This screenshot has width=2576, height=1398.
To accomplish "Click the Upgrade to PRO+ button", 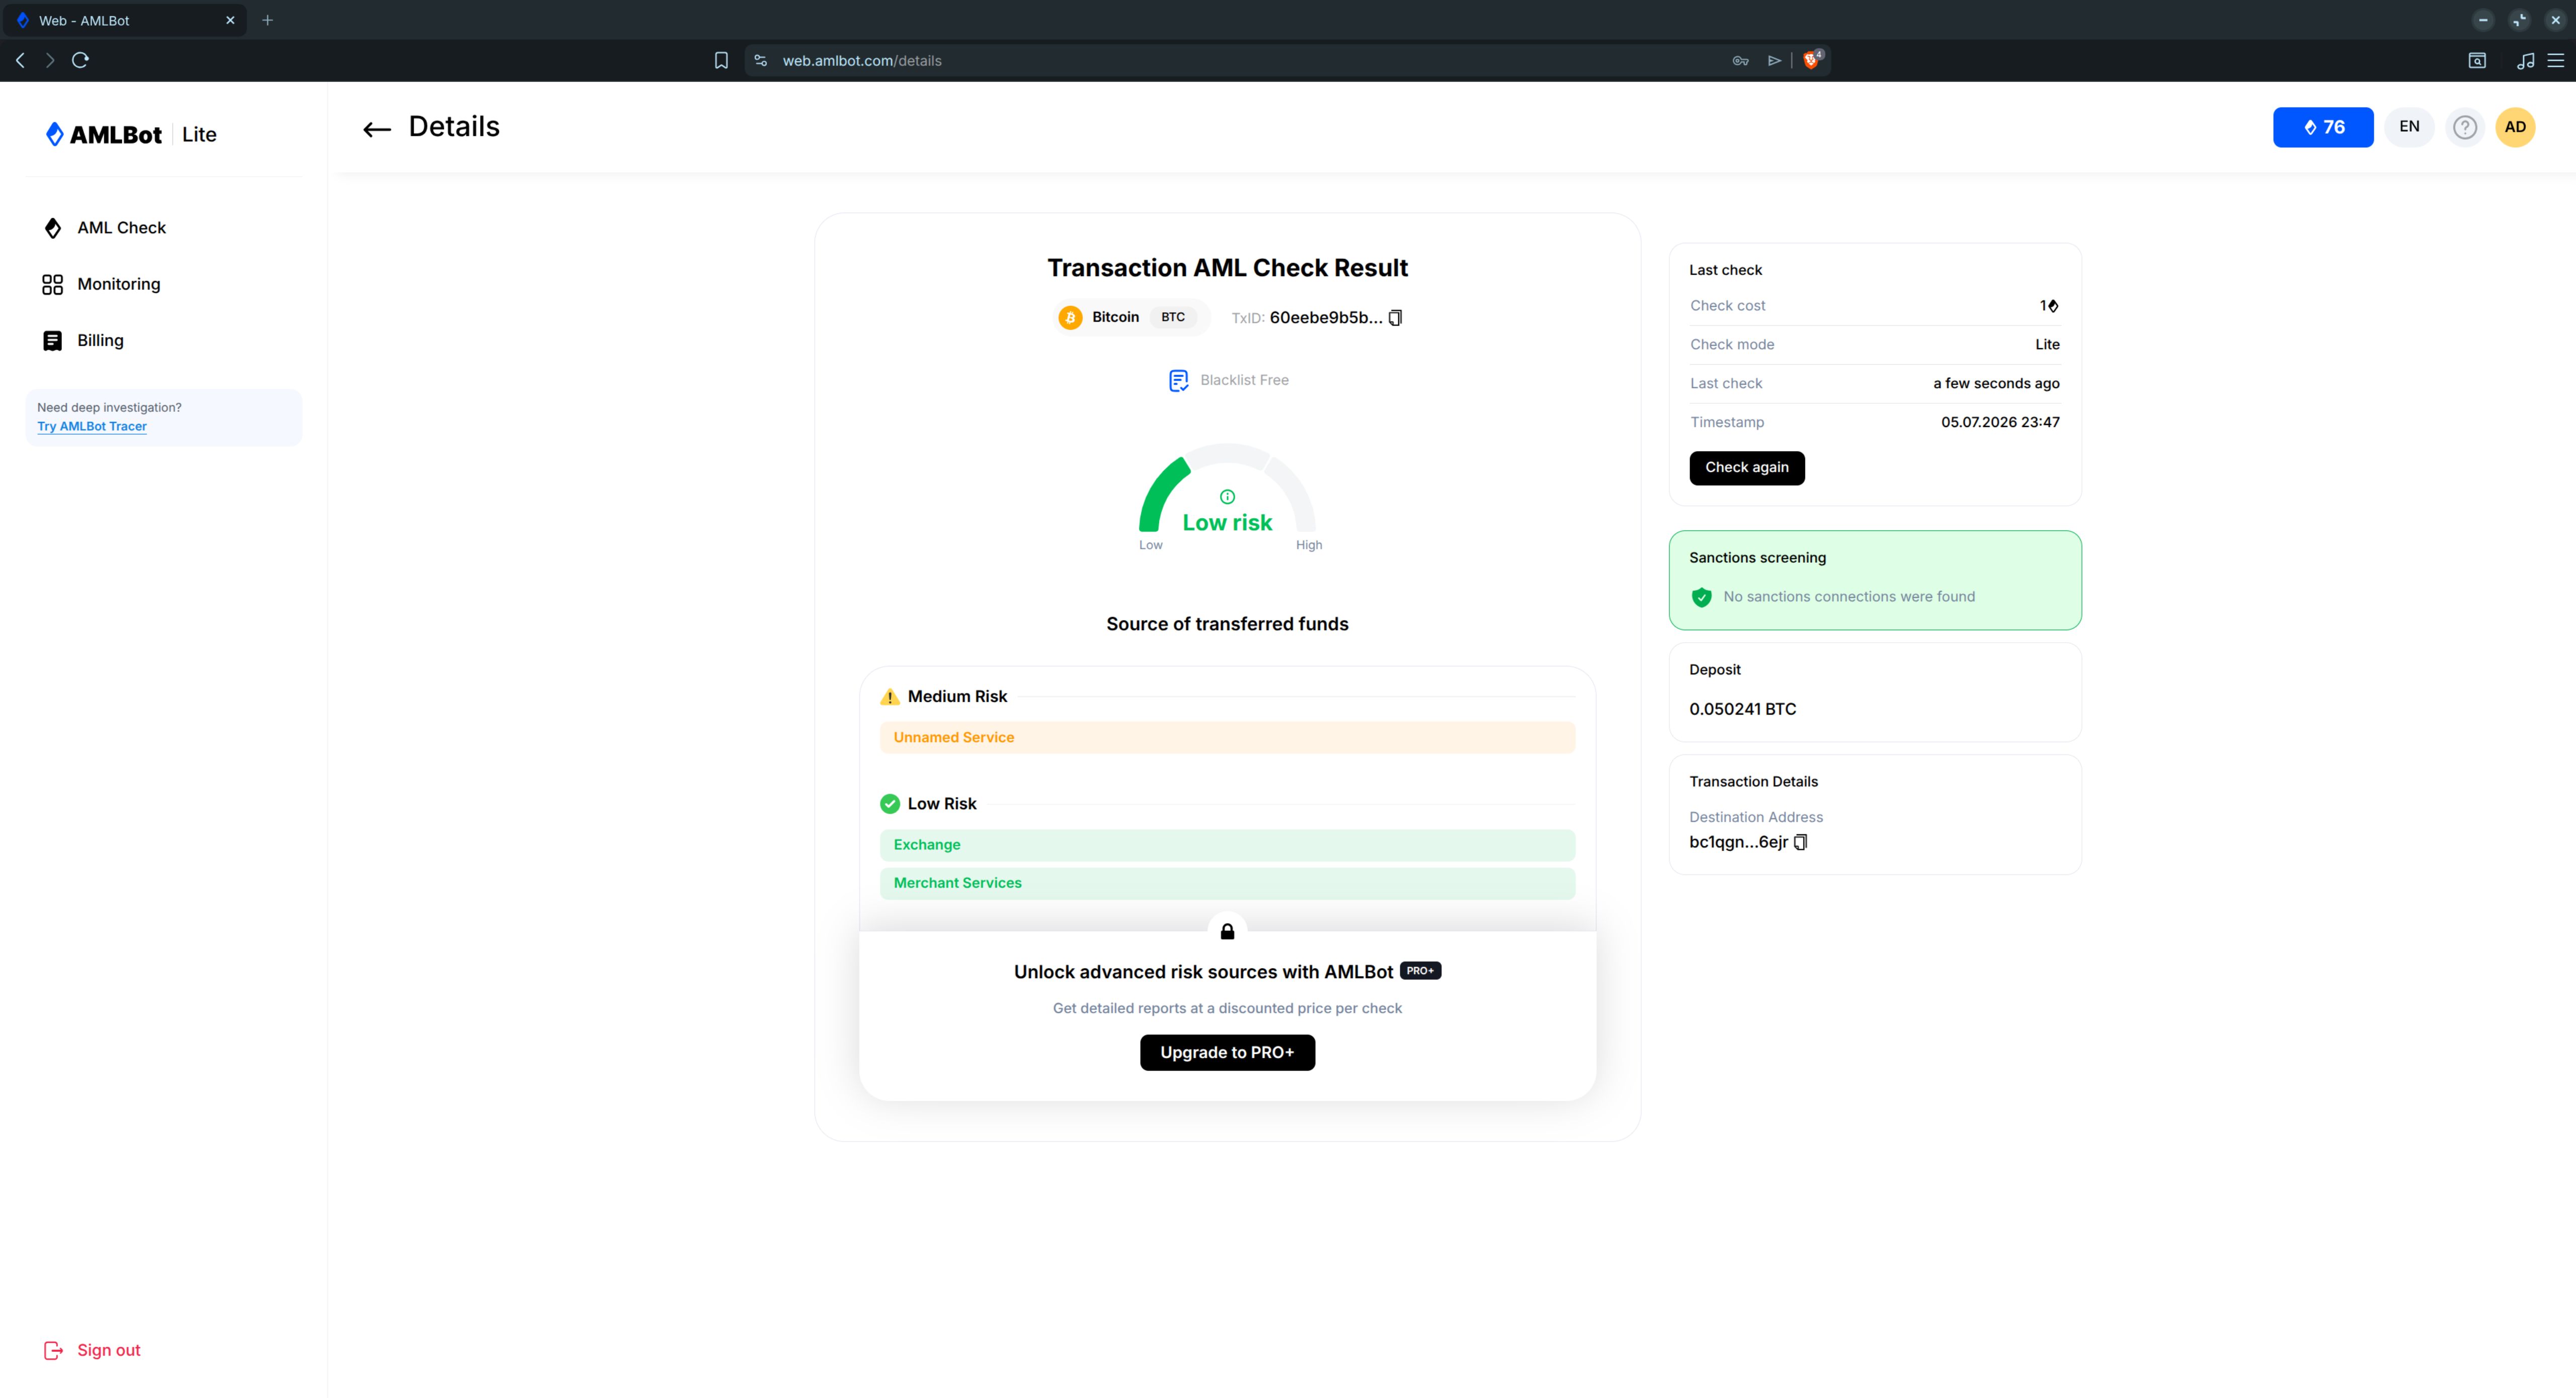I will pos(1227,1053).
